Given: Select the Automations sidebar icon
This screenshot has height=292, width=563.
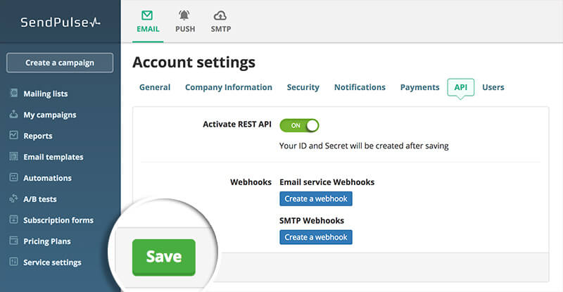Looking at the screenshot, I should (x=13, y=177).
